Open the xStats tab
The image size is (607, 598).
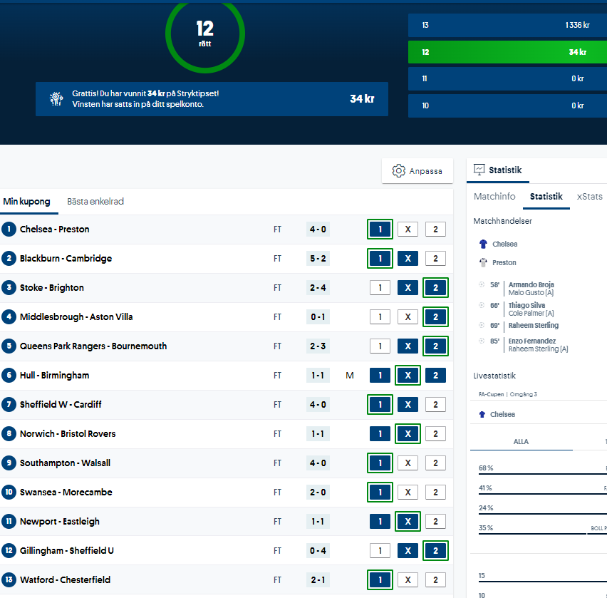tap(589, 197)
